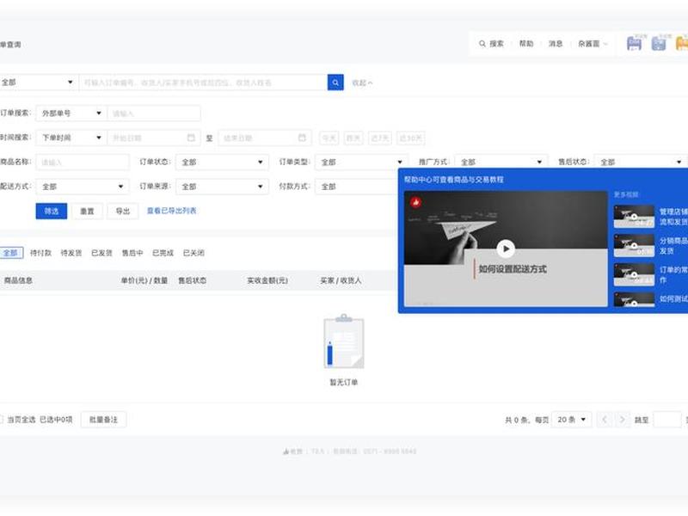Pick the 近30天 quick date range
This screenshot has height=516, width=688.
click(x=411, y=138)
